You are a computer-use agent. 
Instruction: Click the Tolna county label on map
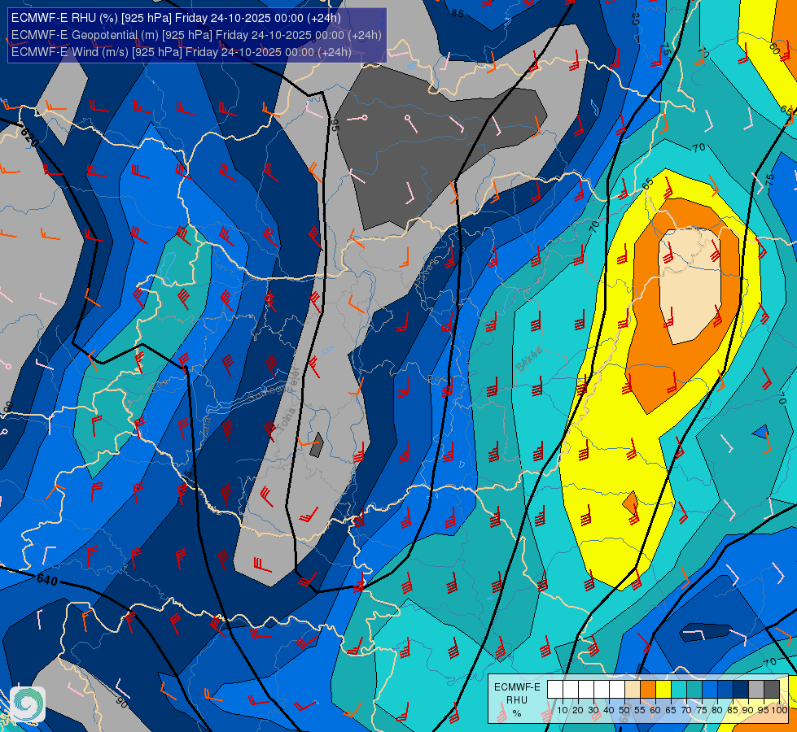pos(287,420)
